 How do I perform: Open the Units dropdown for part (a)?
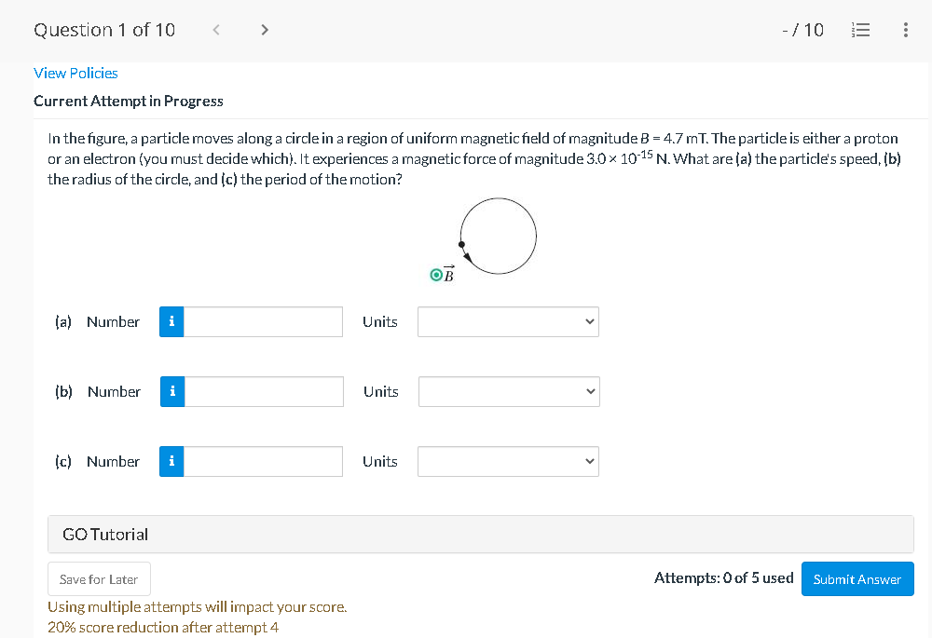[x=508, y=321]
